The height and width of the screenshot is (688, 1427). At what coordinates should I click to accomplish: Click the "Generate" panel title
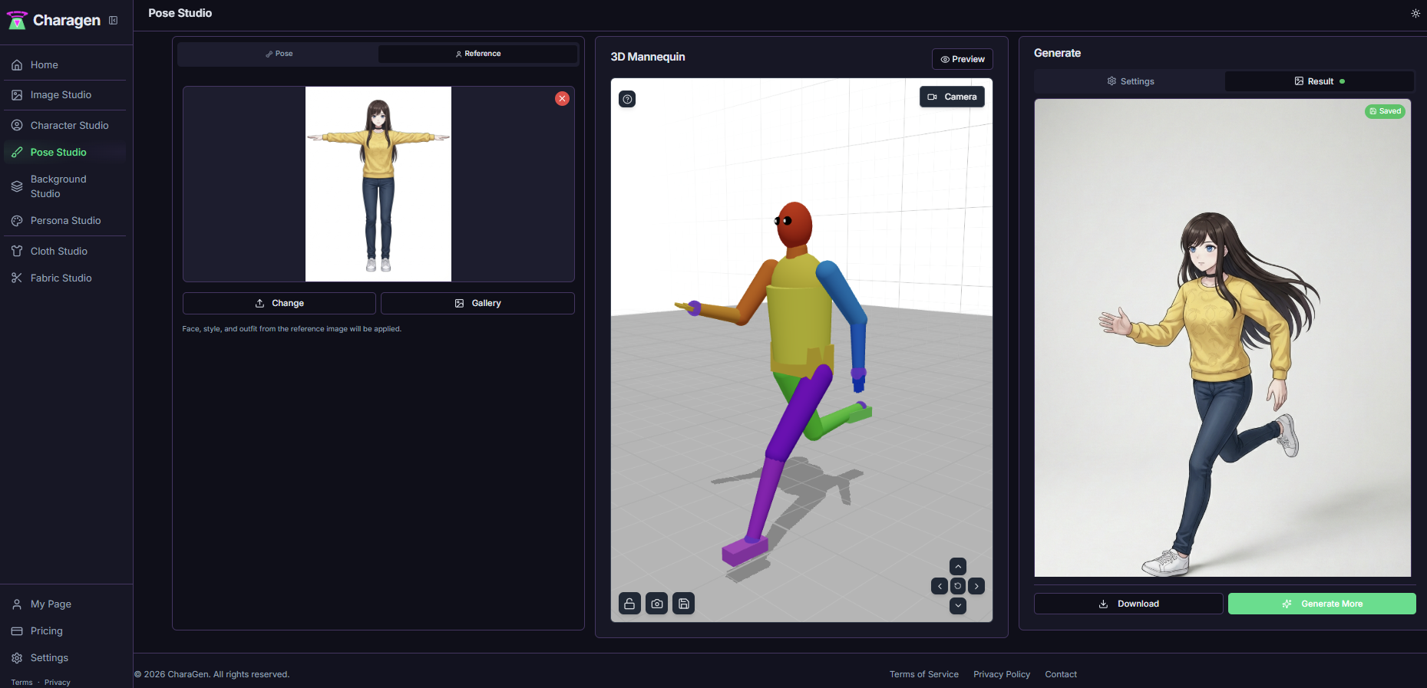[1057, 53]
